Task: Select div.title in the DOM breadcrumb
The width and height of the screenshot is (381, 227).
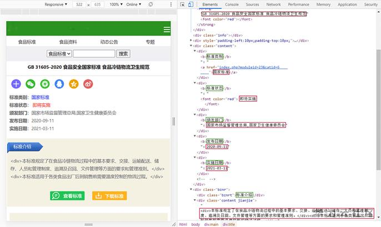Action: click(x=229, y=224)
